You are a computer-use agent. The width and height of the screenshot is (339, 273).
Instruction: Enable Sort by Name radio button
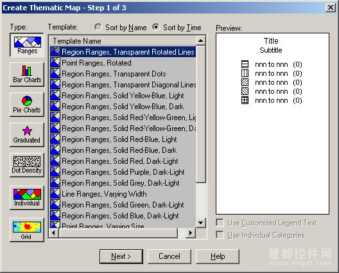[98, 27]
